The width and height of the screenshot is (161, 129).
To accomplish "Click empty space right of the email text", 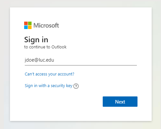I will [x=96, y=60].
